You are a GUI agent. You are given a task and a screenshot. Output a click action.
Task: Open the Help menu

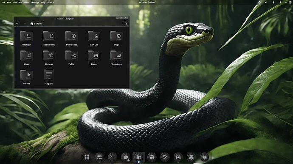point(43,3)
